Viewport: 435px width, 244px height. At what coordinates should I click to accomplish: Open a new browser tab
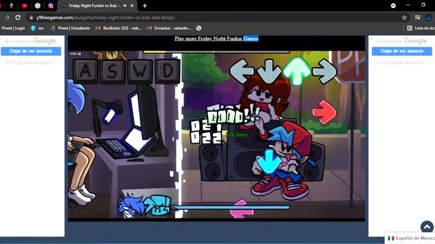145,5
